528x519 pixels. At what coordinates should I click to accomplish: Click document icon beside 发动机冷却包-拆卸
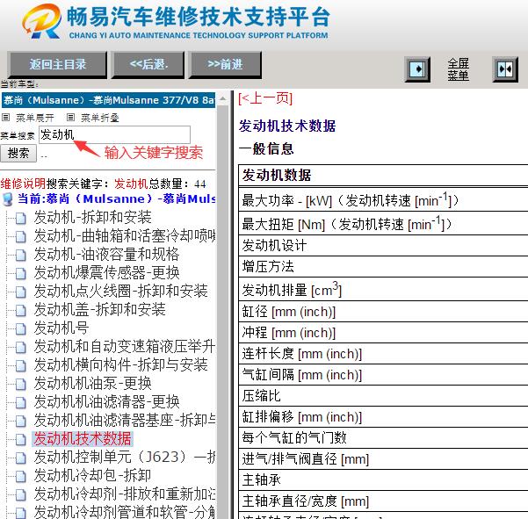(x=21, y=476)
